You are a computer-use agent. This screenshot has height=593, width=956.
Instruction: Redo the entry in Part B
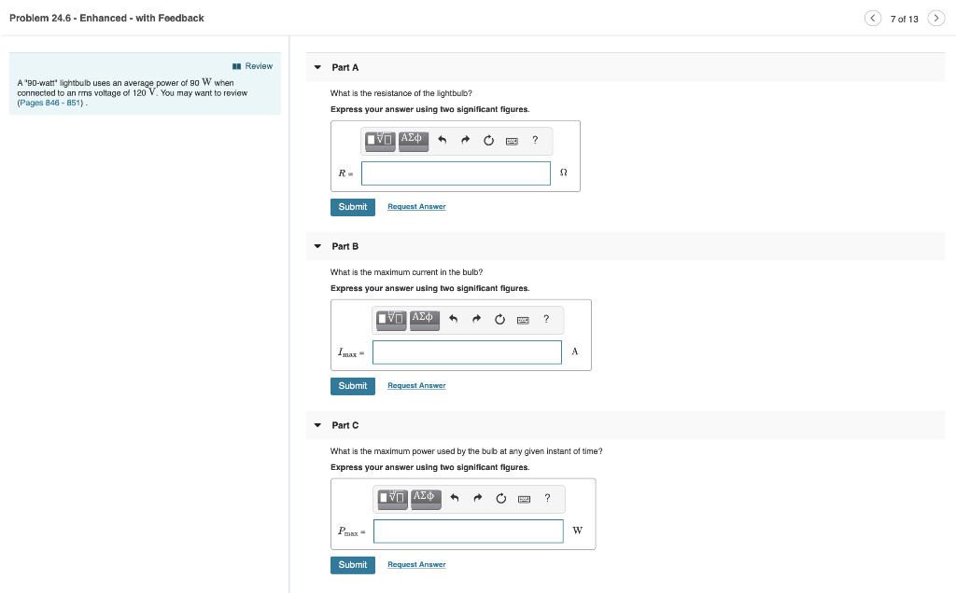point(477,320)
